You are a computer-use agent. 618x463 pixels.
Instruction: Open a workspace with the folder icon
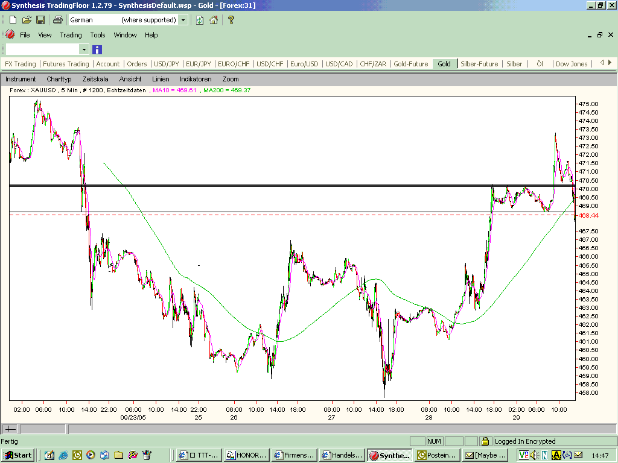(x=27, y=20)
